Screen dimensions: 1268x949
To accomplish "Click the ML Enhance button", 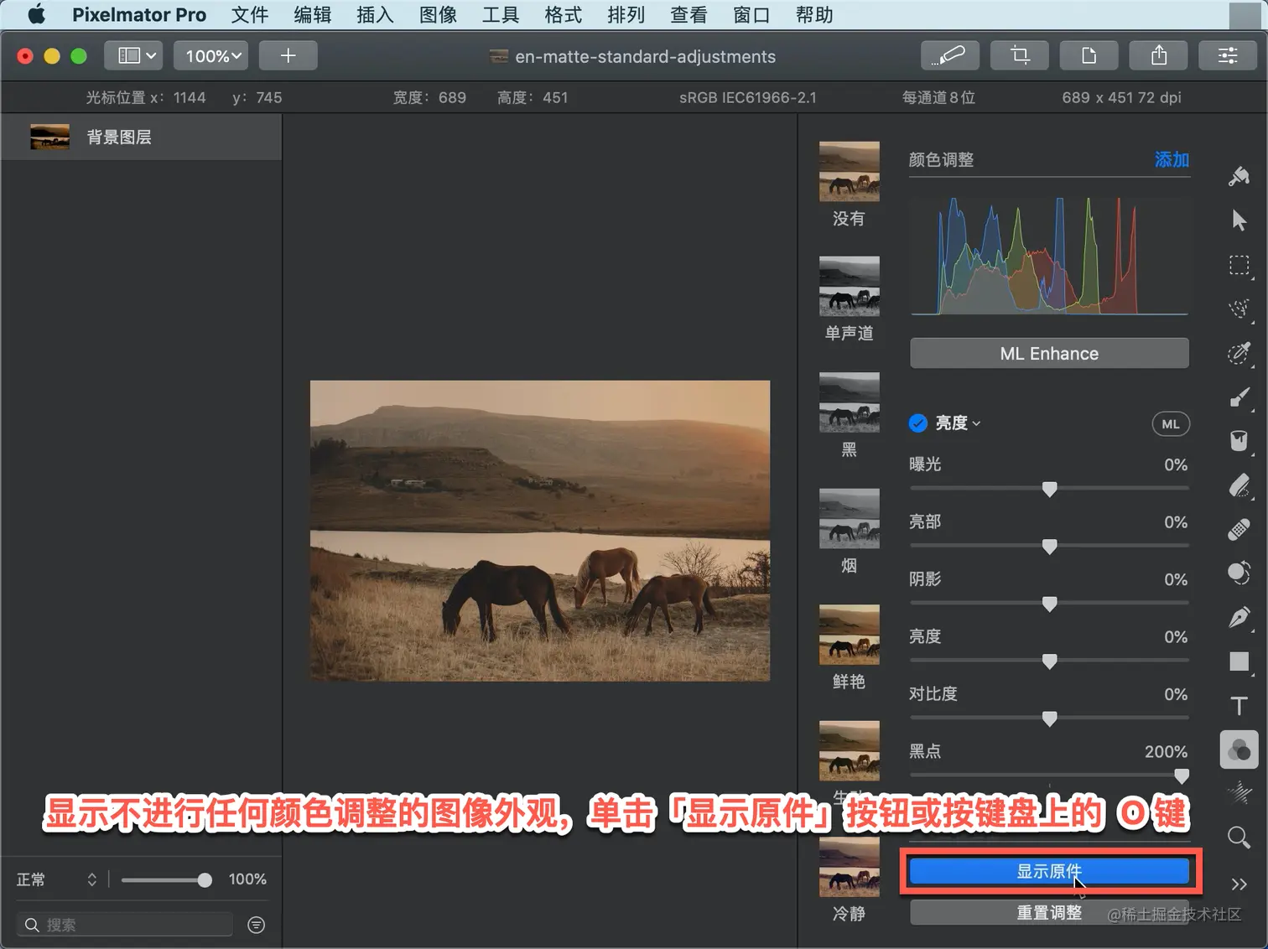I will coord(1049,353).
